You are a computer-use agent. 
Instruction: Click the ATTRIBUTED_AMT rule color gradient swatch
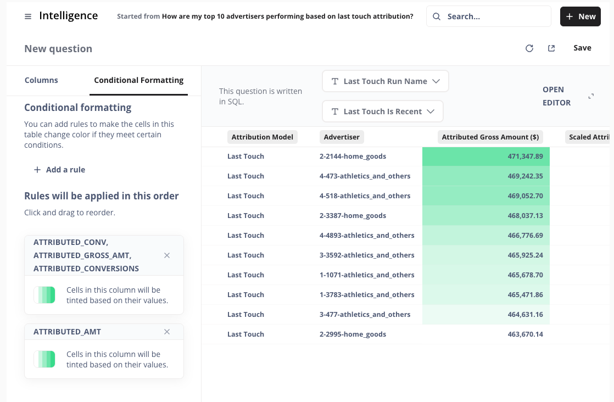pyautogui.click(x=44, y=359)
